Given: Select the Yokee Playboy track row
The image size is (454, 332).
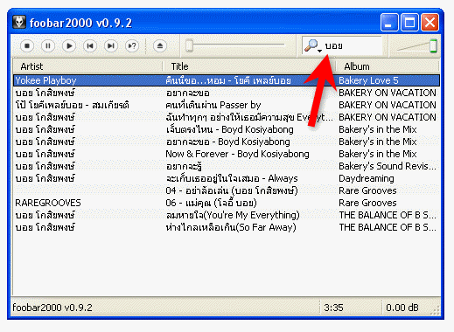Looking at the screenshot, I should 227,80.
